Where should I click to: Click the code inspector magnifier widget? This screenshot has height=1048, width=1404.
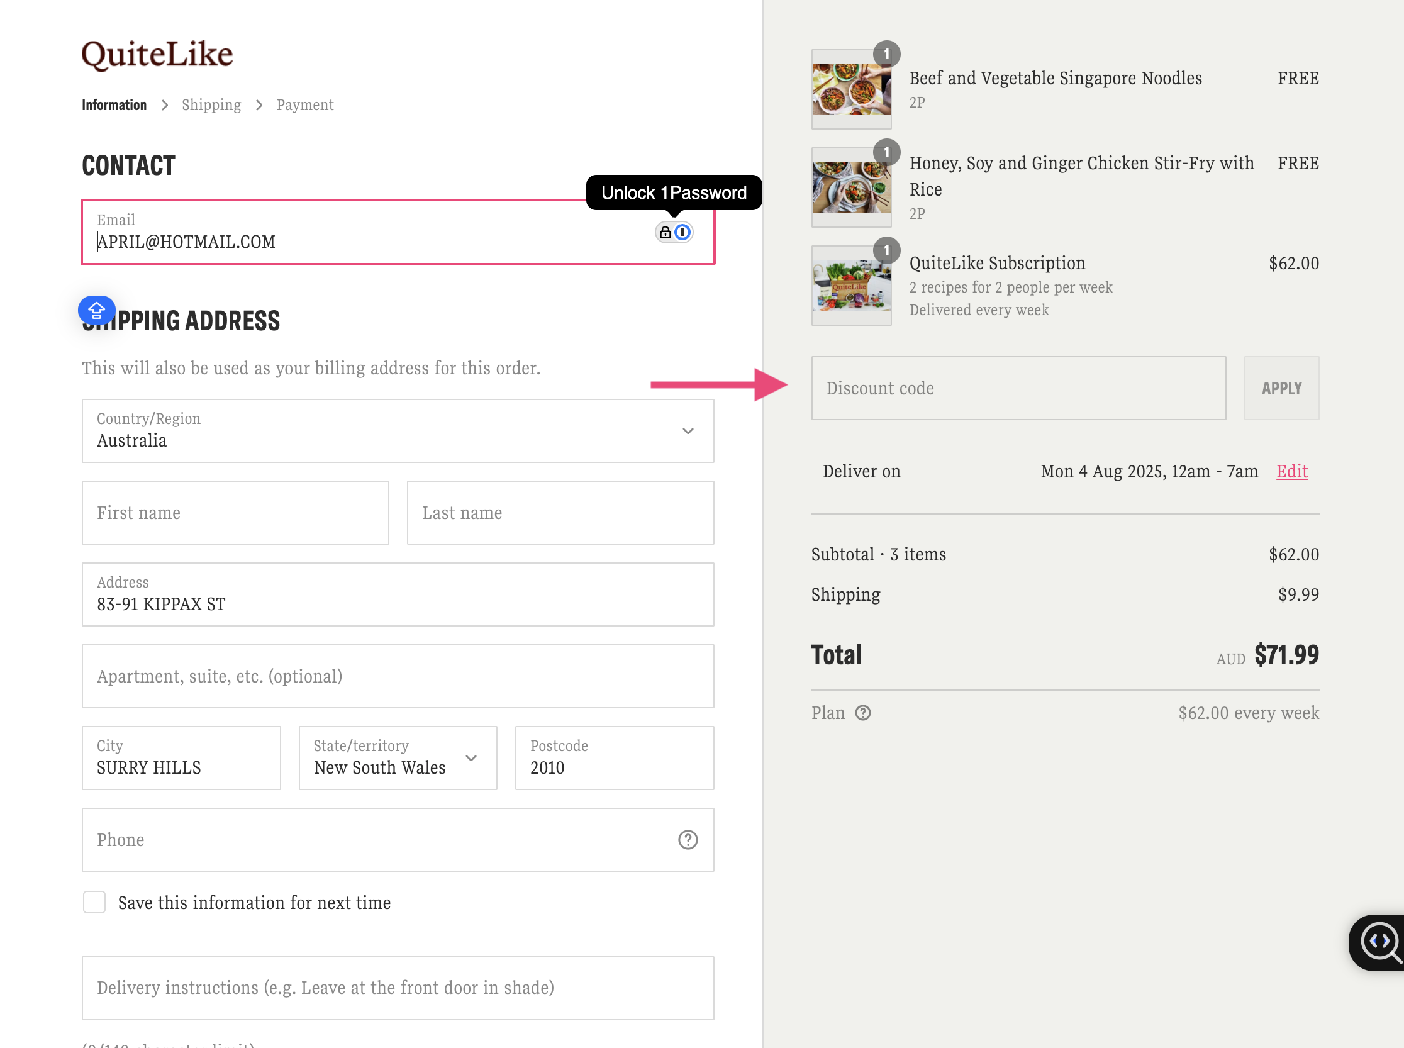[x=1378, y=943]
